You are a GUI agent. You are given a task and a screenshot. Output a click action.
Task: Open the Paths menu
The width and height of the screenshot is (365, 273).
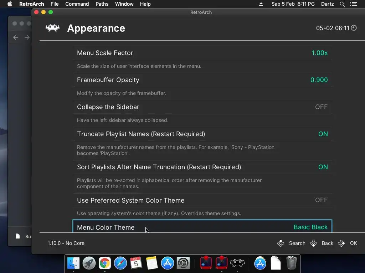point(102,4)
